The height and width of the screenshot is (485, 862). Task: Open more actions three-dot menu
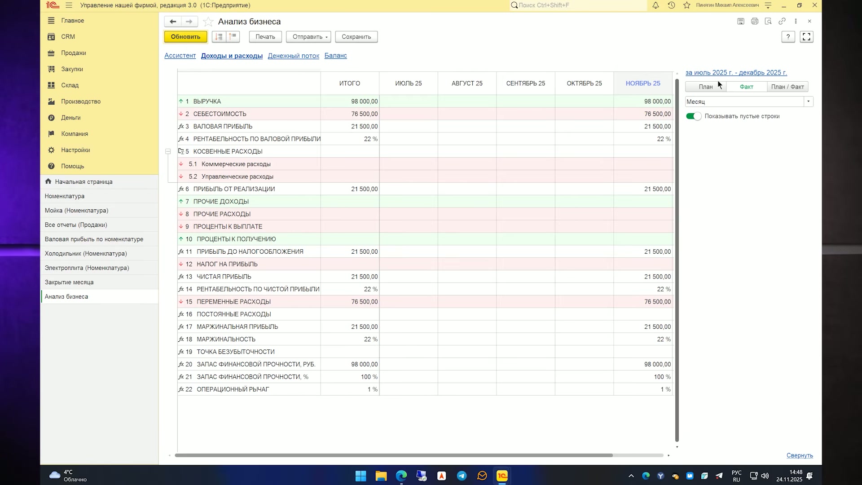click(x=796, y=21)
